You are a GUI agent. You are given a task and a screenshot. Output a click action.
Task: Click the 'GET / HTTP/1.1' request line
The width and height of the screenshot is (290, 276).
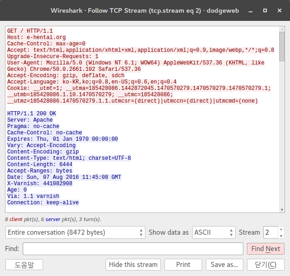(30, 31)
